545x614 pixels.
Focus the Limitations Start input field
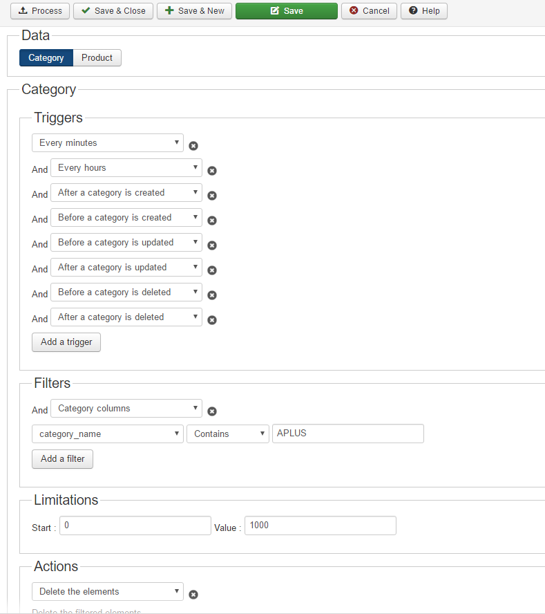pos(135,525)
